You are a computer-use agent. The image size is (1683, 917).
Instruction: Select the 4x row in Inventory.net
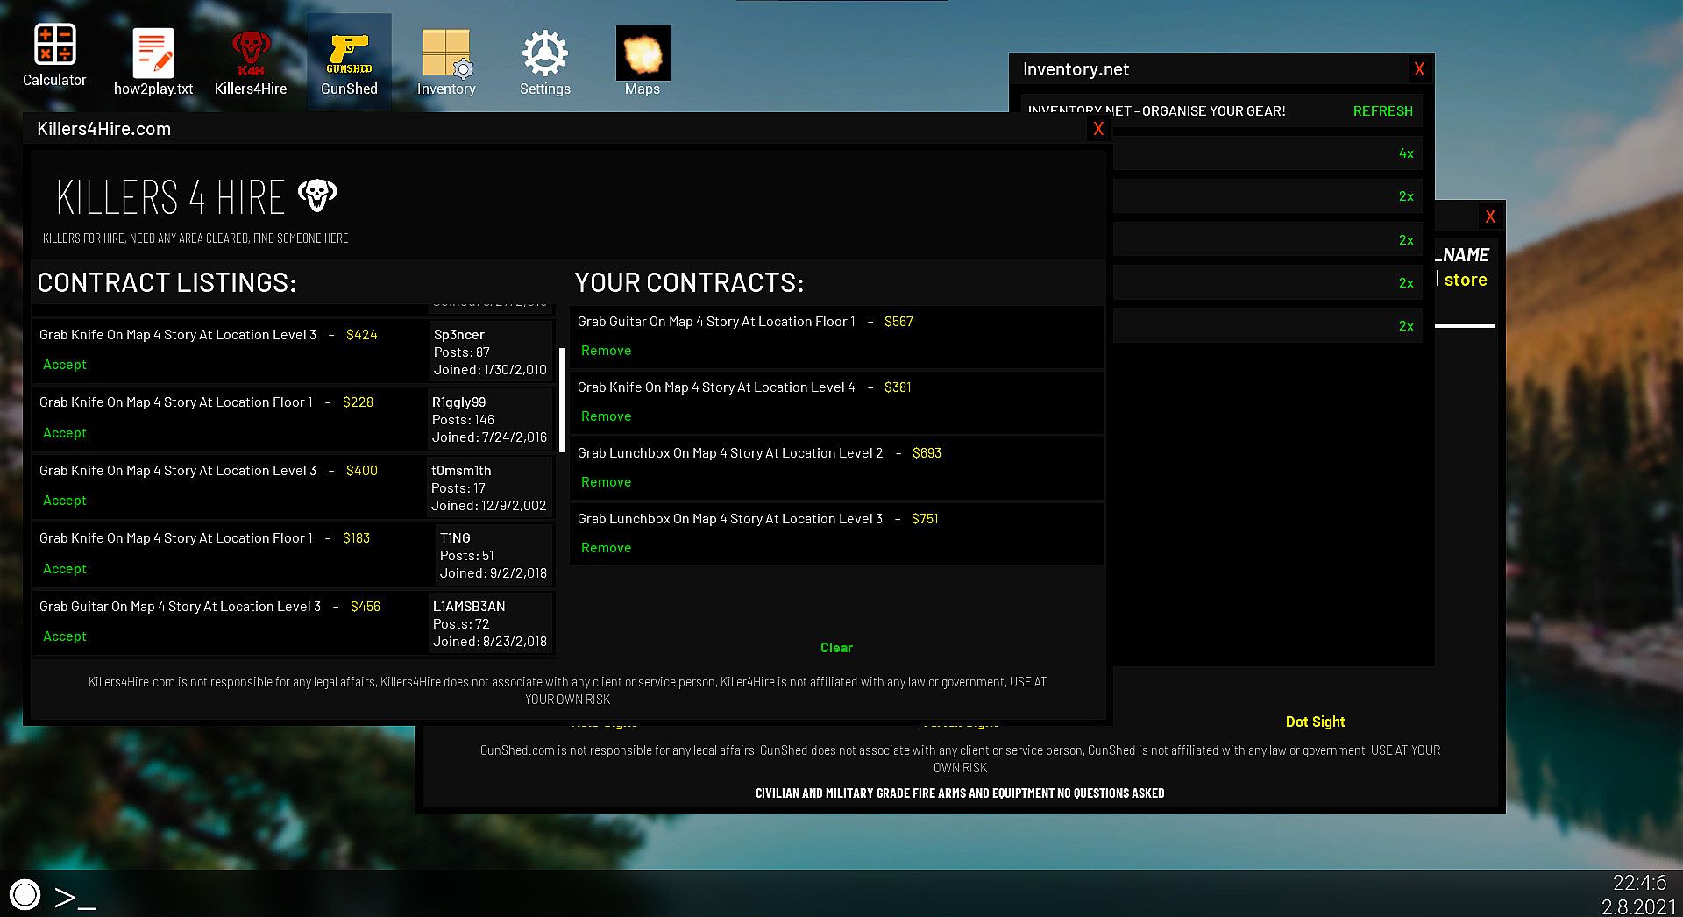[1267, 153]
